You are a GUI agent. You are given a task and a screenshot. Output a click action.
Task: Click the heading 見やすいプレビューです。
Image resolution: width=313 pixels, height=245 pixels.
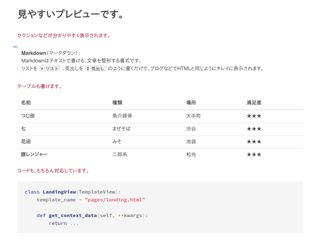[70, 13]
